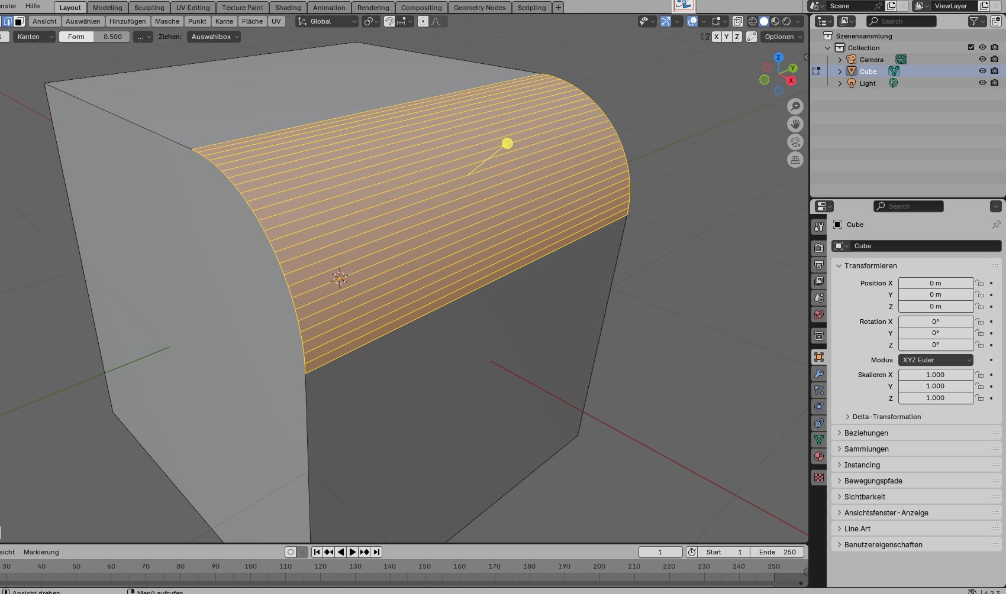
Task: Open the Hilfe menu
Action: coord(33,6)
